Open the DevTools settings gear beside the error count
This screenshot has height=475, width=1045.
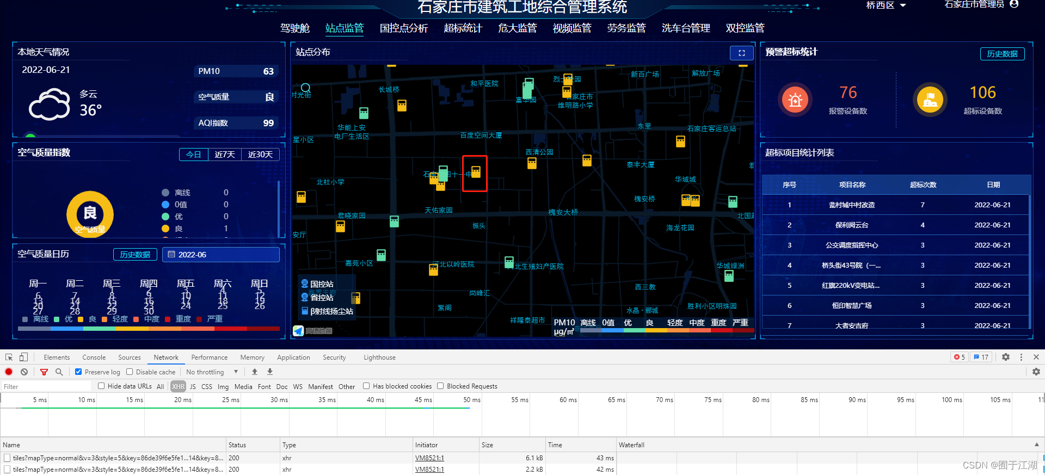tap(1006, 357)
